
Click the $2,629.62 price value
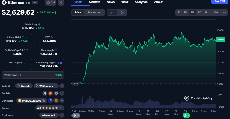point(18,12)
